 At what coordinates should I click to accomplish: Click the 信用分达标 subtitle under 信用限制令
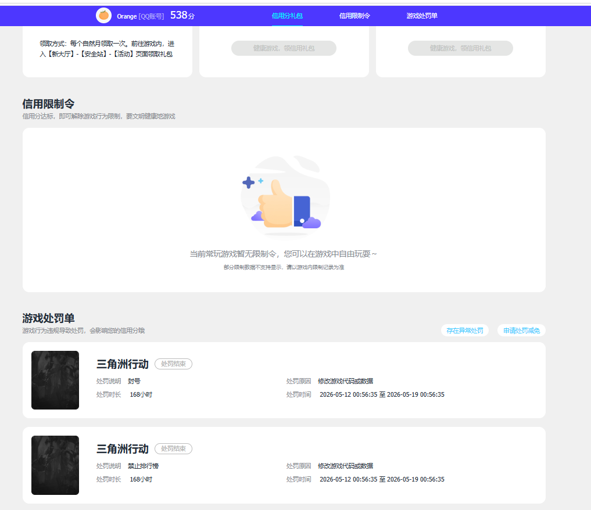[x=99, y=116]
